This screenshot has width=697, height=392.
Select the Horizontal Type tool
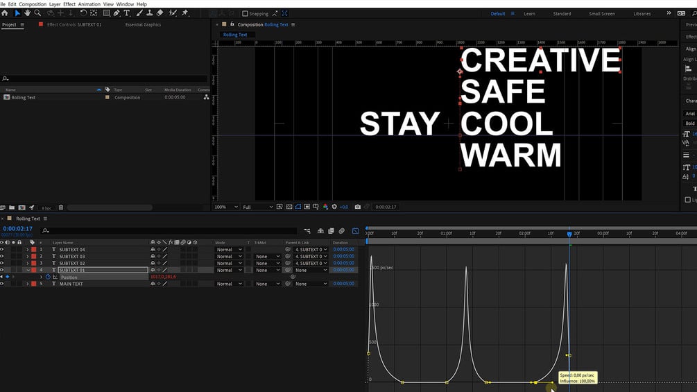(x=127, y=13)
